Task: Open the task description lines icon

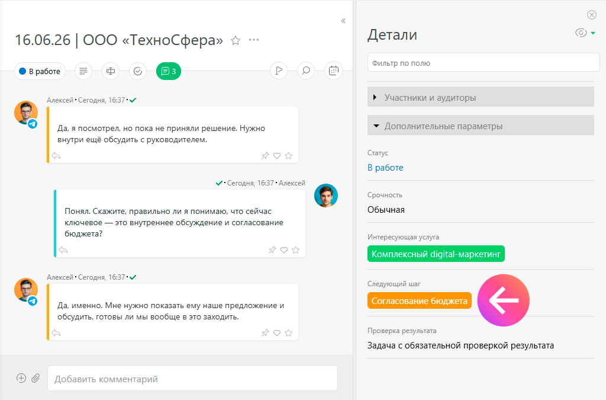Action: (83, 71)
